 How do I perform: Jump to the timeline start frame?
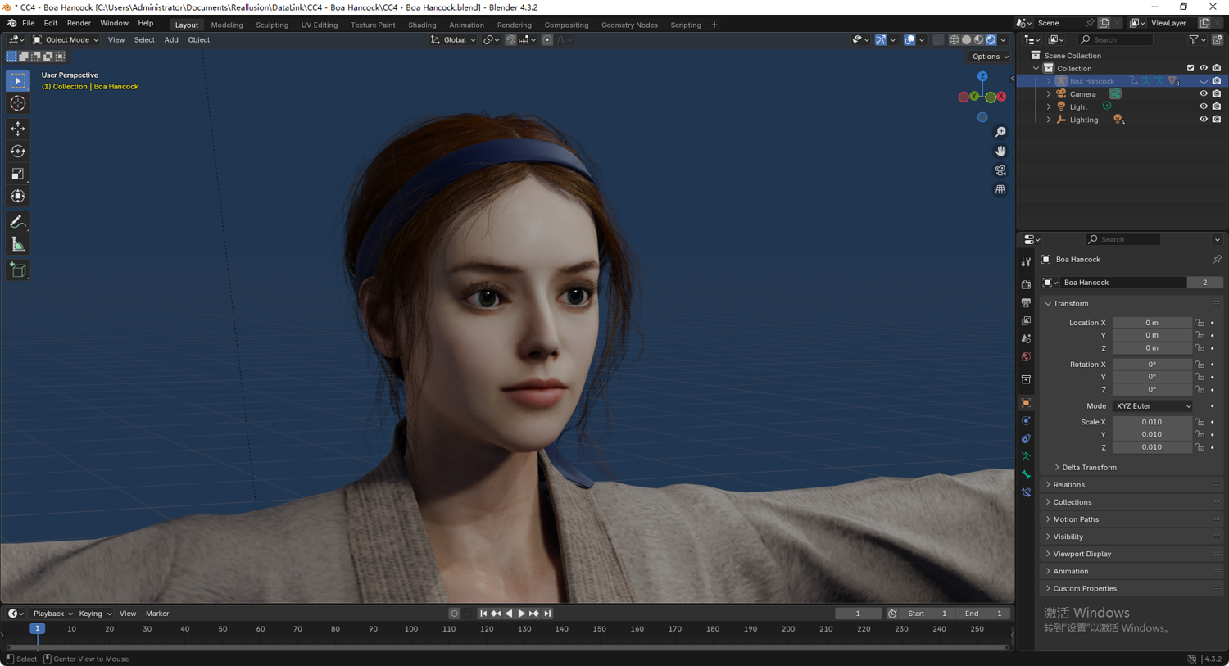pyautogui.click(x=483, y=614)
